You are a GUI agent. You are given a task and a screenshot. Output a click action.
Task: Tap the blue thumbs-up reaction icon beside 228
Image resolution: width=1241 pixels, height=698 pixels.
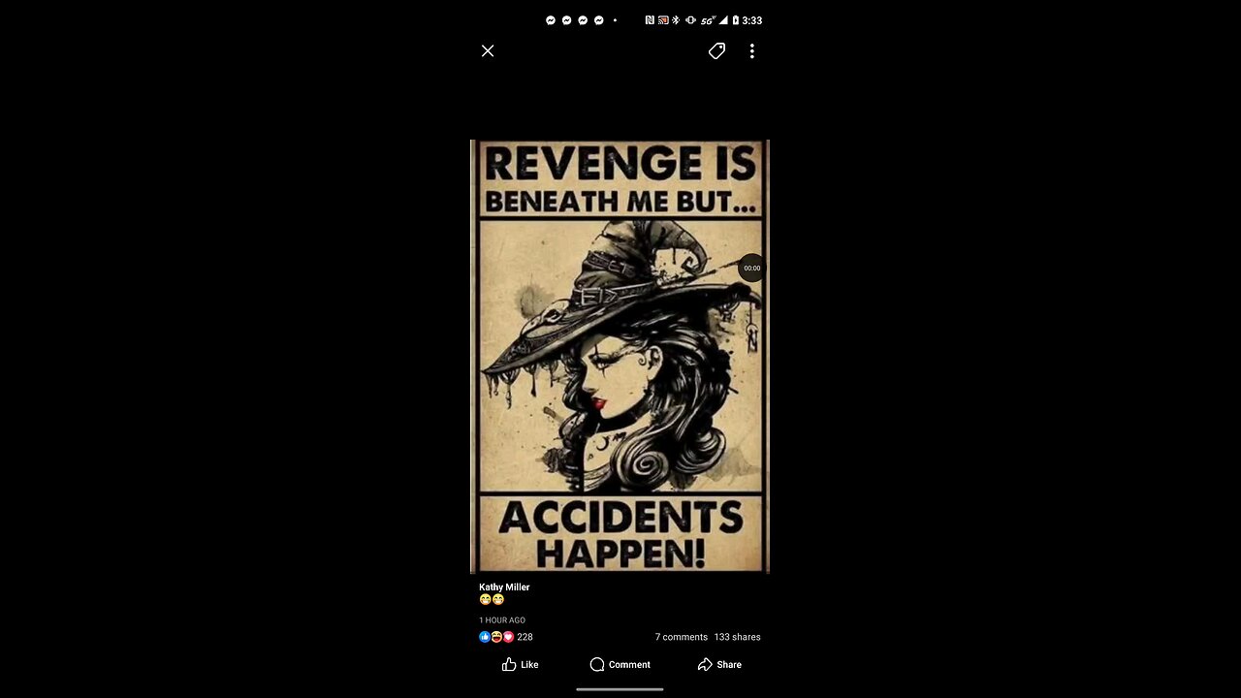click(x=485, y=637)
